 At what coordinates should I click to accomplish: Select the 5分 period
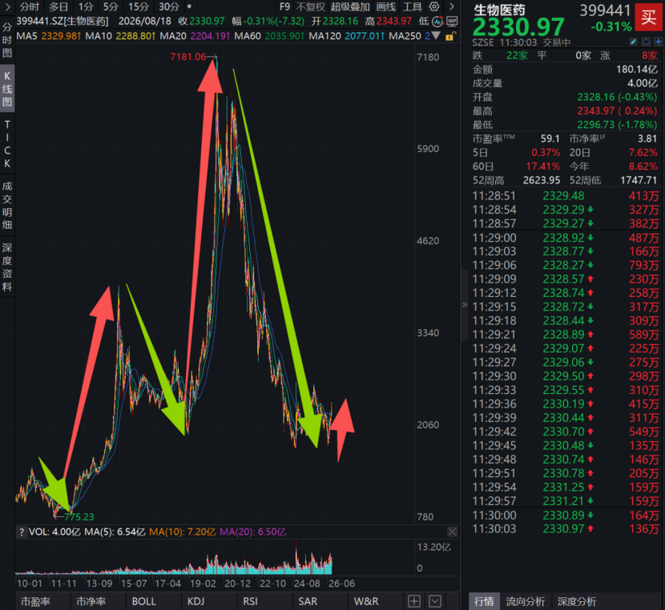(x=111, y=6)
